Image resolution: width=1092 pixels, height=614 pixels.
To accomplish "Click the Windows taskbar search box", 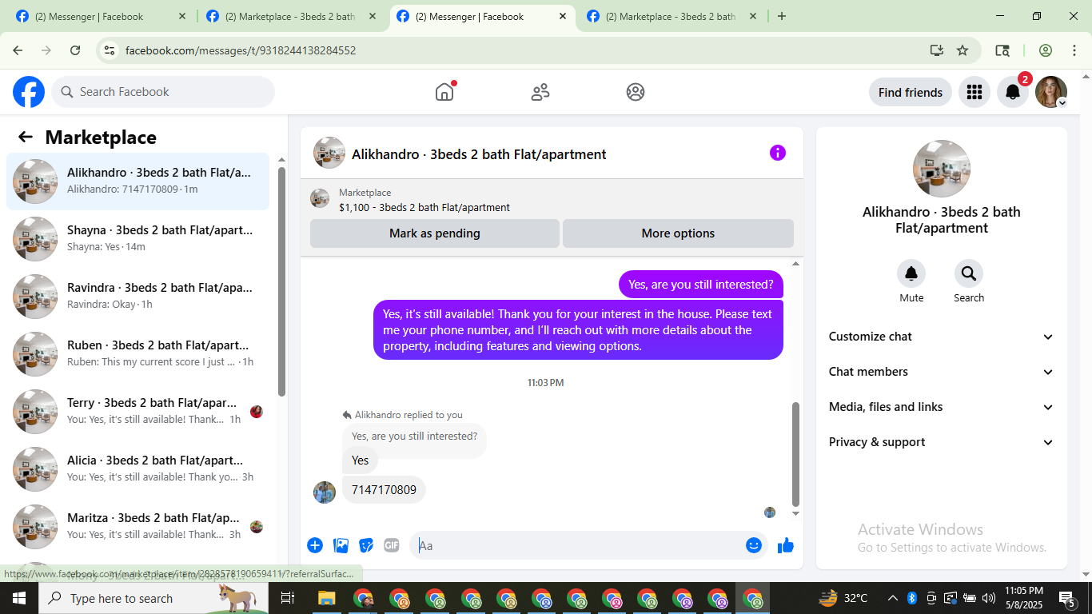I will tap(152, 598).
